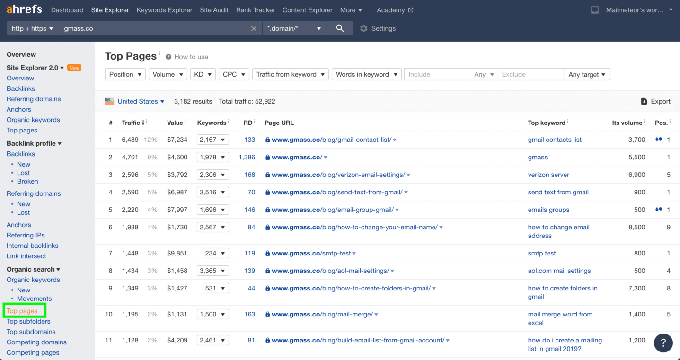The width and height of the screenshot is (680, 360).
Task: Open Traffic from keyword dropdown
Action: pos(291,74)
